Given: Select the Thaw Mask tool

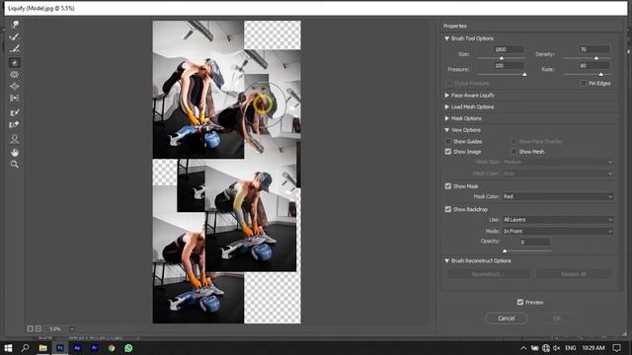Looking at the screenshot, I should [15, 125].
